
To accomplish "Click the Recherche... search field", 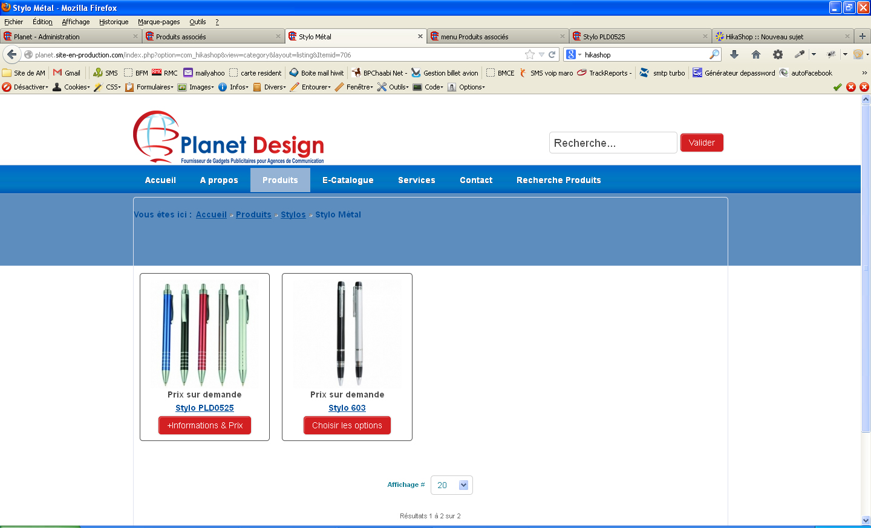I will 613,143.
